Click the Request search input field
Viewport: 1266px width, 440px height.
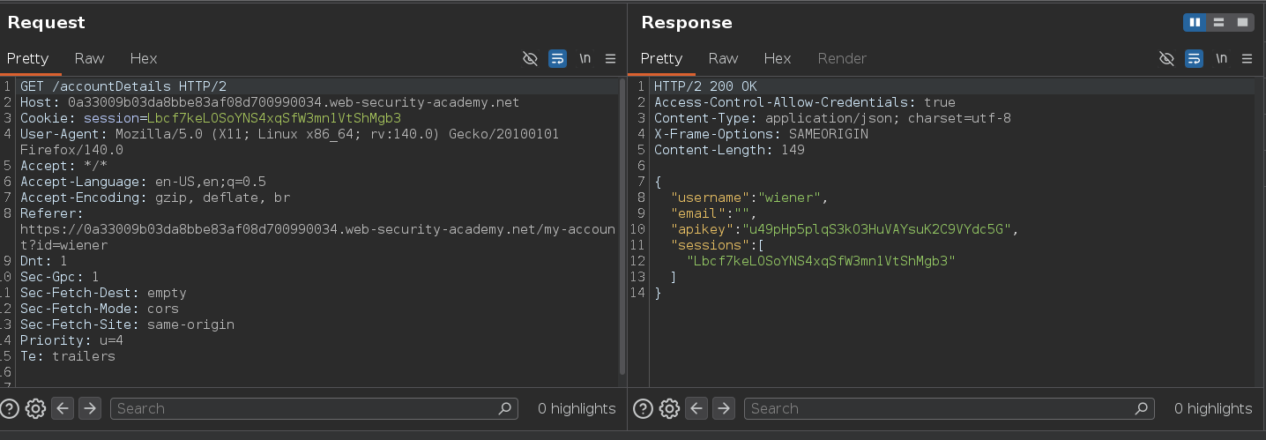(315, 408)
